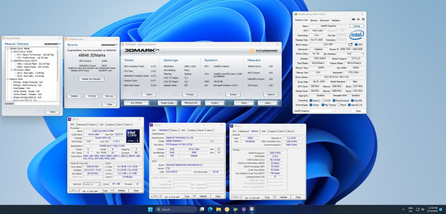Click the GPU-Z refresh icon
446x214 pixels.
(x=358, y=19)
